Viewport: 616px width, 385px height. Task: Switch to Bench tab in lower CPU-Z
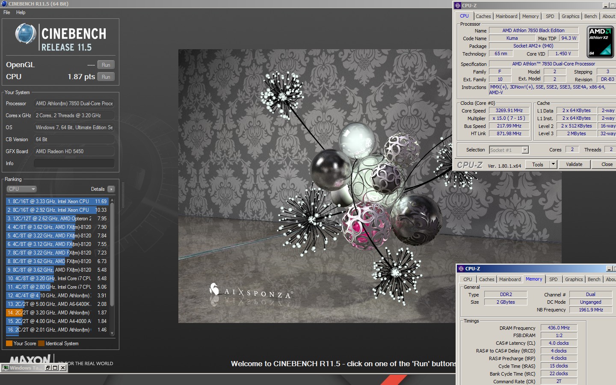(594, 279)
